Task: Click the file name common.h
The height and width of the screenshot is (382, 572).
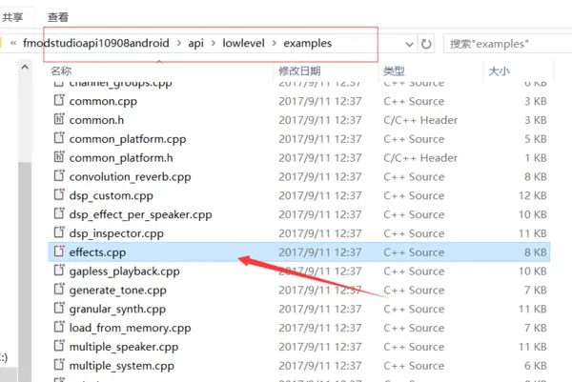Action: (x=96, y=120)
